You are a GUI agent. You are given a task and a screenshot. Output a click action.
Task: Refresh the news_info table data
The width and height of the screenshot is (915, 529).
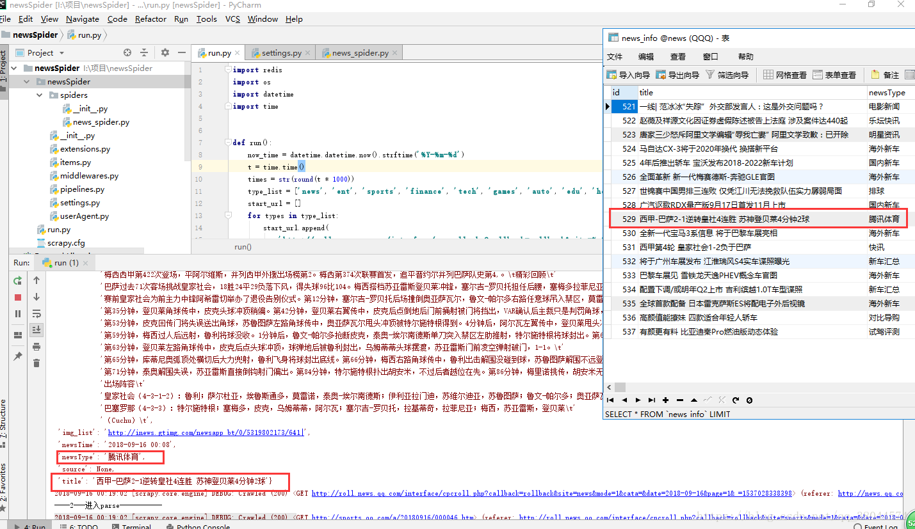(x=736, y=400)
